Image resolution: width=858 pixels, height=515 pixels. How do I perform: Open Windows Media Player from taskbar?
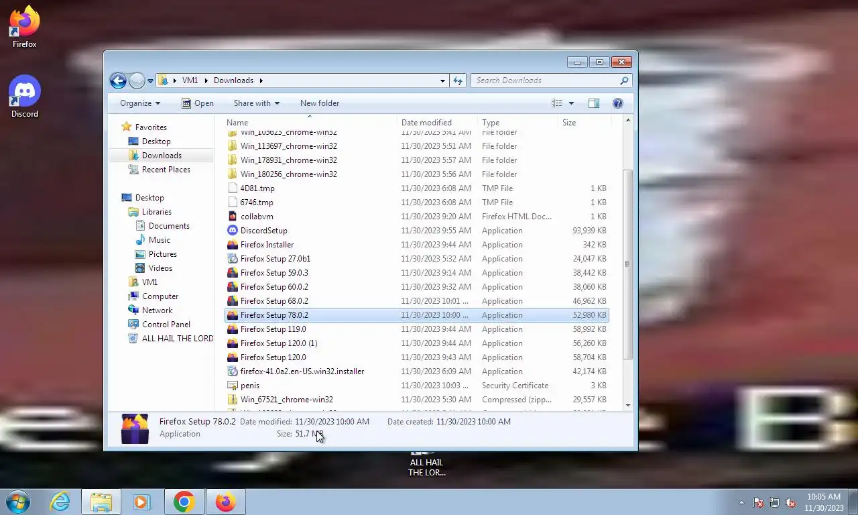click(x=141, y=502)
